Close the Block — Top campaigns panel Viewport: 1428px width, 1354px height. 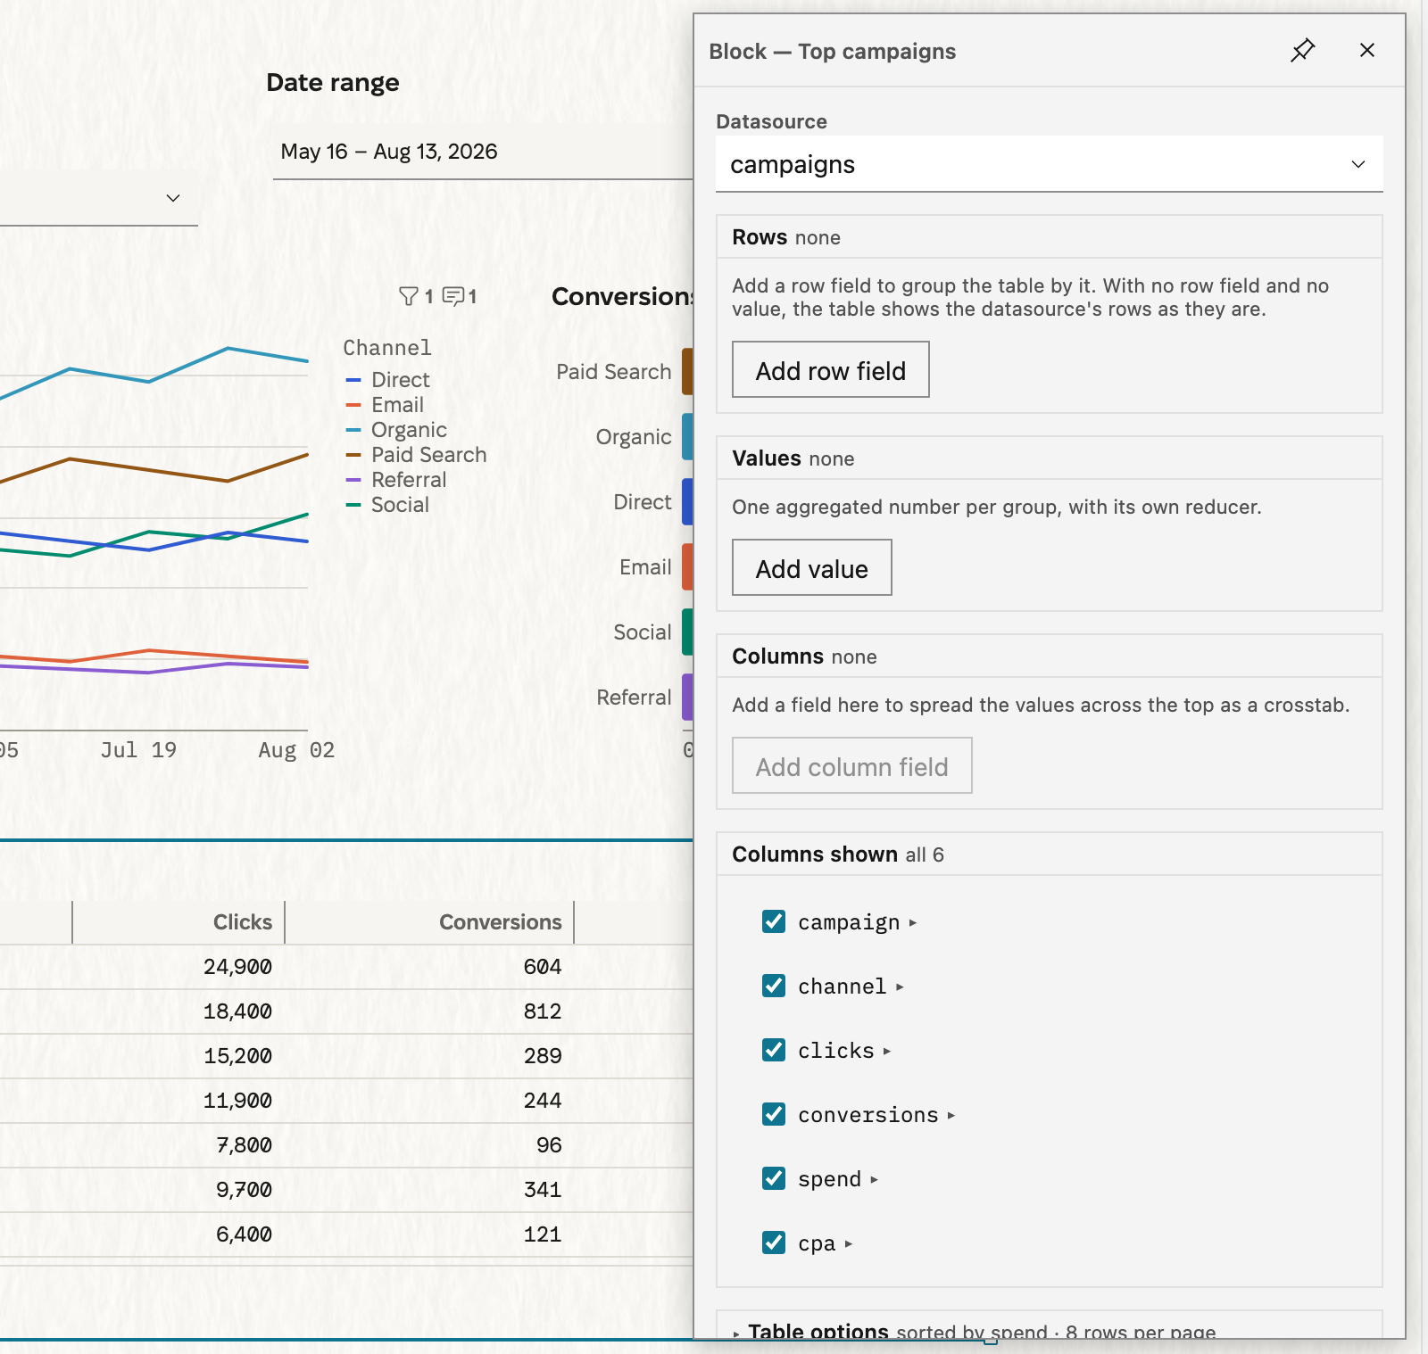[1367, 51]
